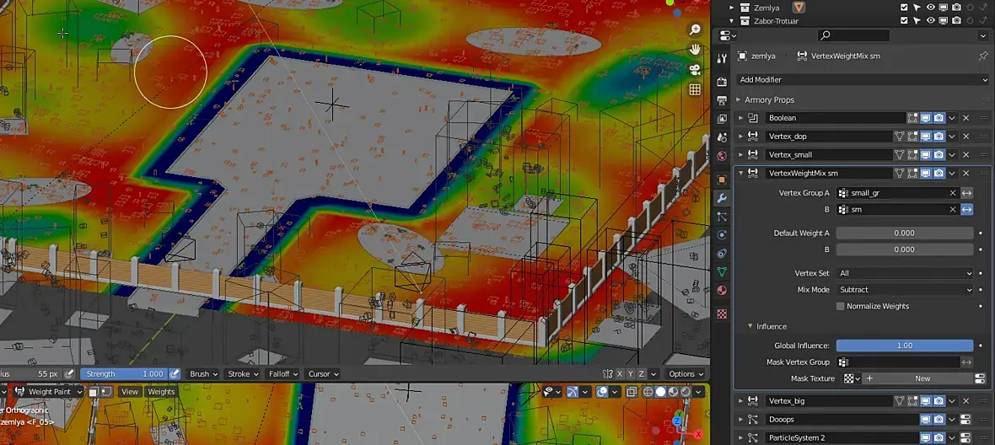The width and height of the screenshot is (995, 445).
Task: Expand the Vertex_big modifier panel
Action: tap(740, 401)
